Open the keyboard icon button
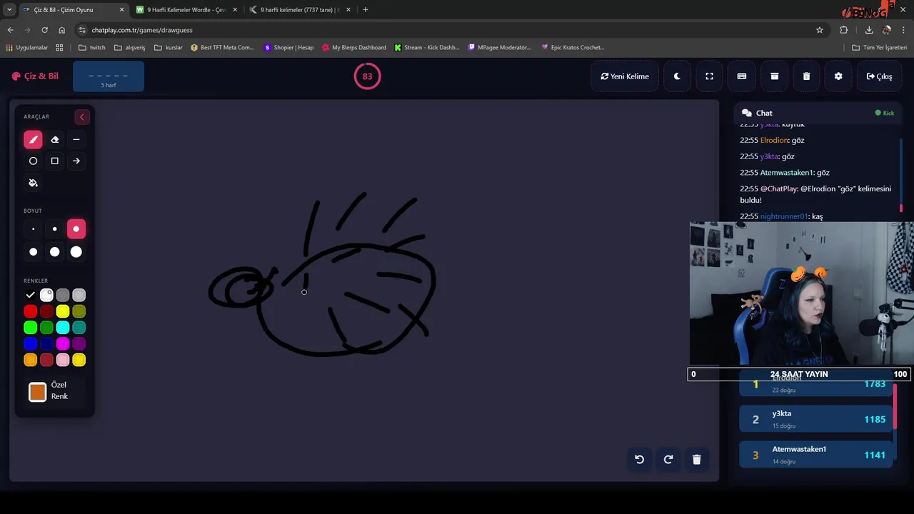This screenshot has width=914, height=514. click(742, 76)
